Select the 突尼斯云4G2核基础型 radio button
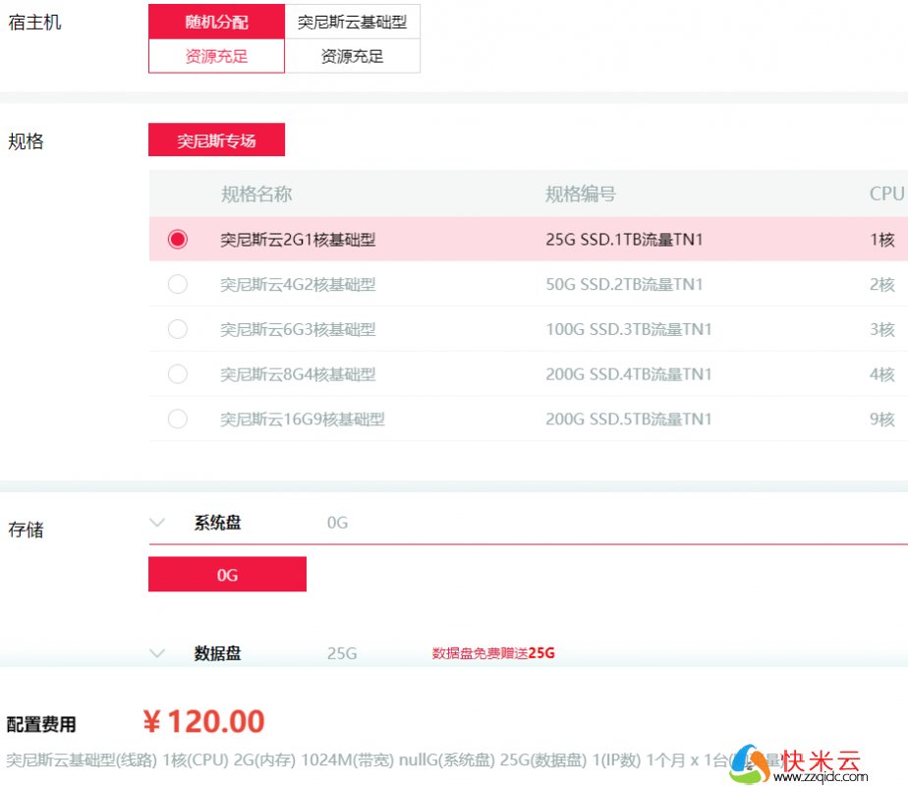Image resolution: width=908 pixels, height=786 pixels. click(x=178, y=284)
